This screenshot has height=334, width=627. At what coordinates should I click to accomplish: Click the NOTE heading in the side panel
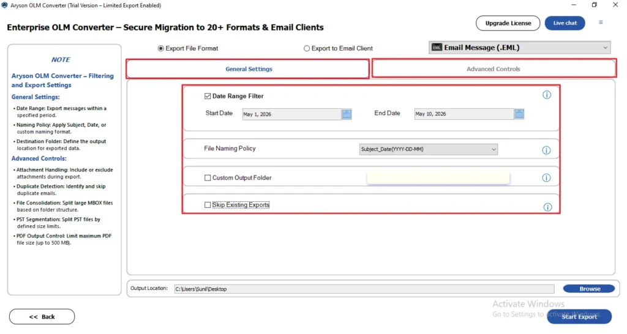61,59
